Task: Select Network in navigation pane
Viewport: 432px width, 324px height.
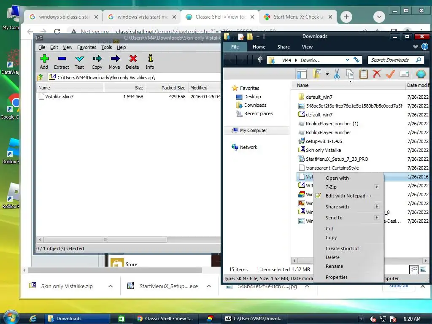Action: tap(248, 147)
